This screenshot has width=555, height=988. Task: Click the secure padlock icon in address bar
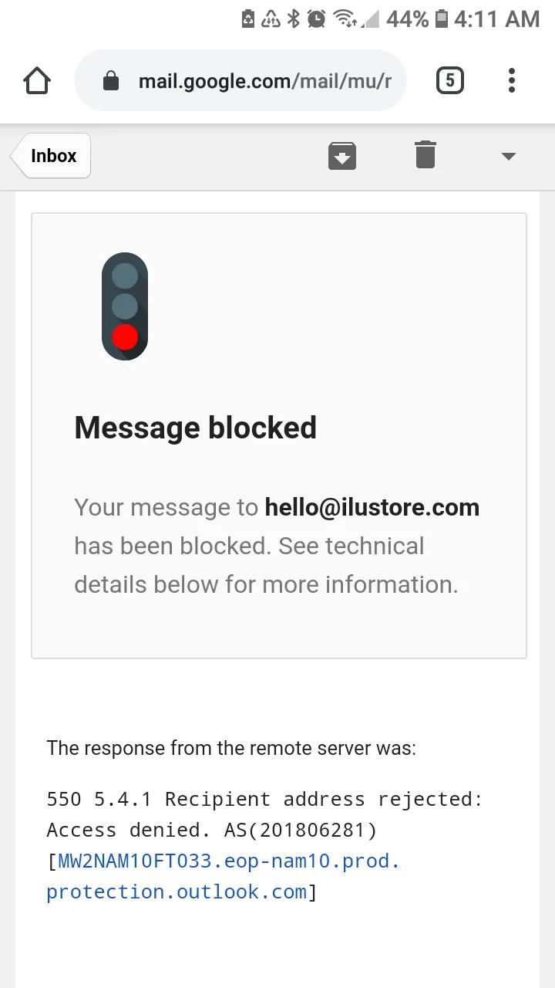click(111, 80)
